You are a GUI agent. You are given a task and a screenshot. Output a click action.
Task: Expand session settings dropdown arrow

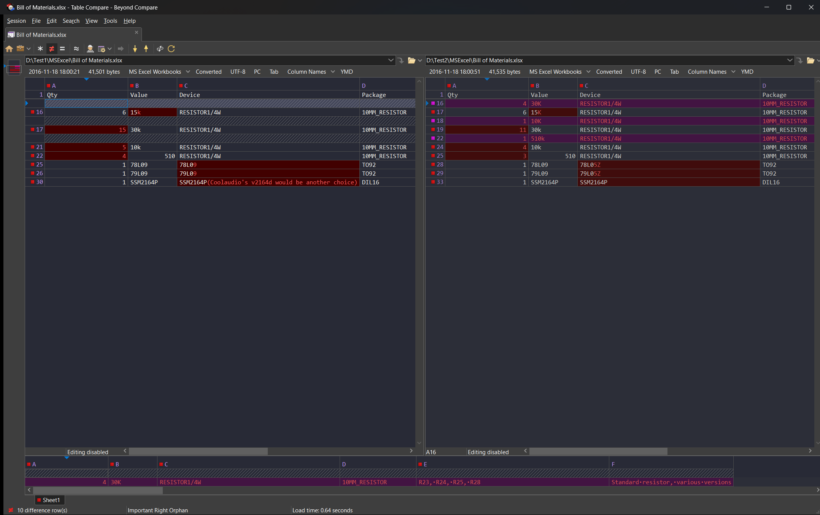pos(110,49)
